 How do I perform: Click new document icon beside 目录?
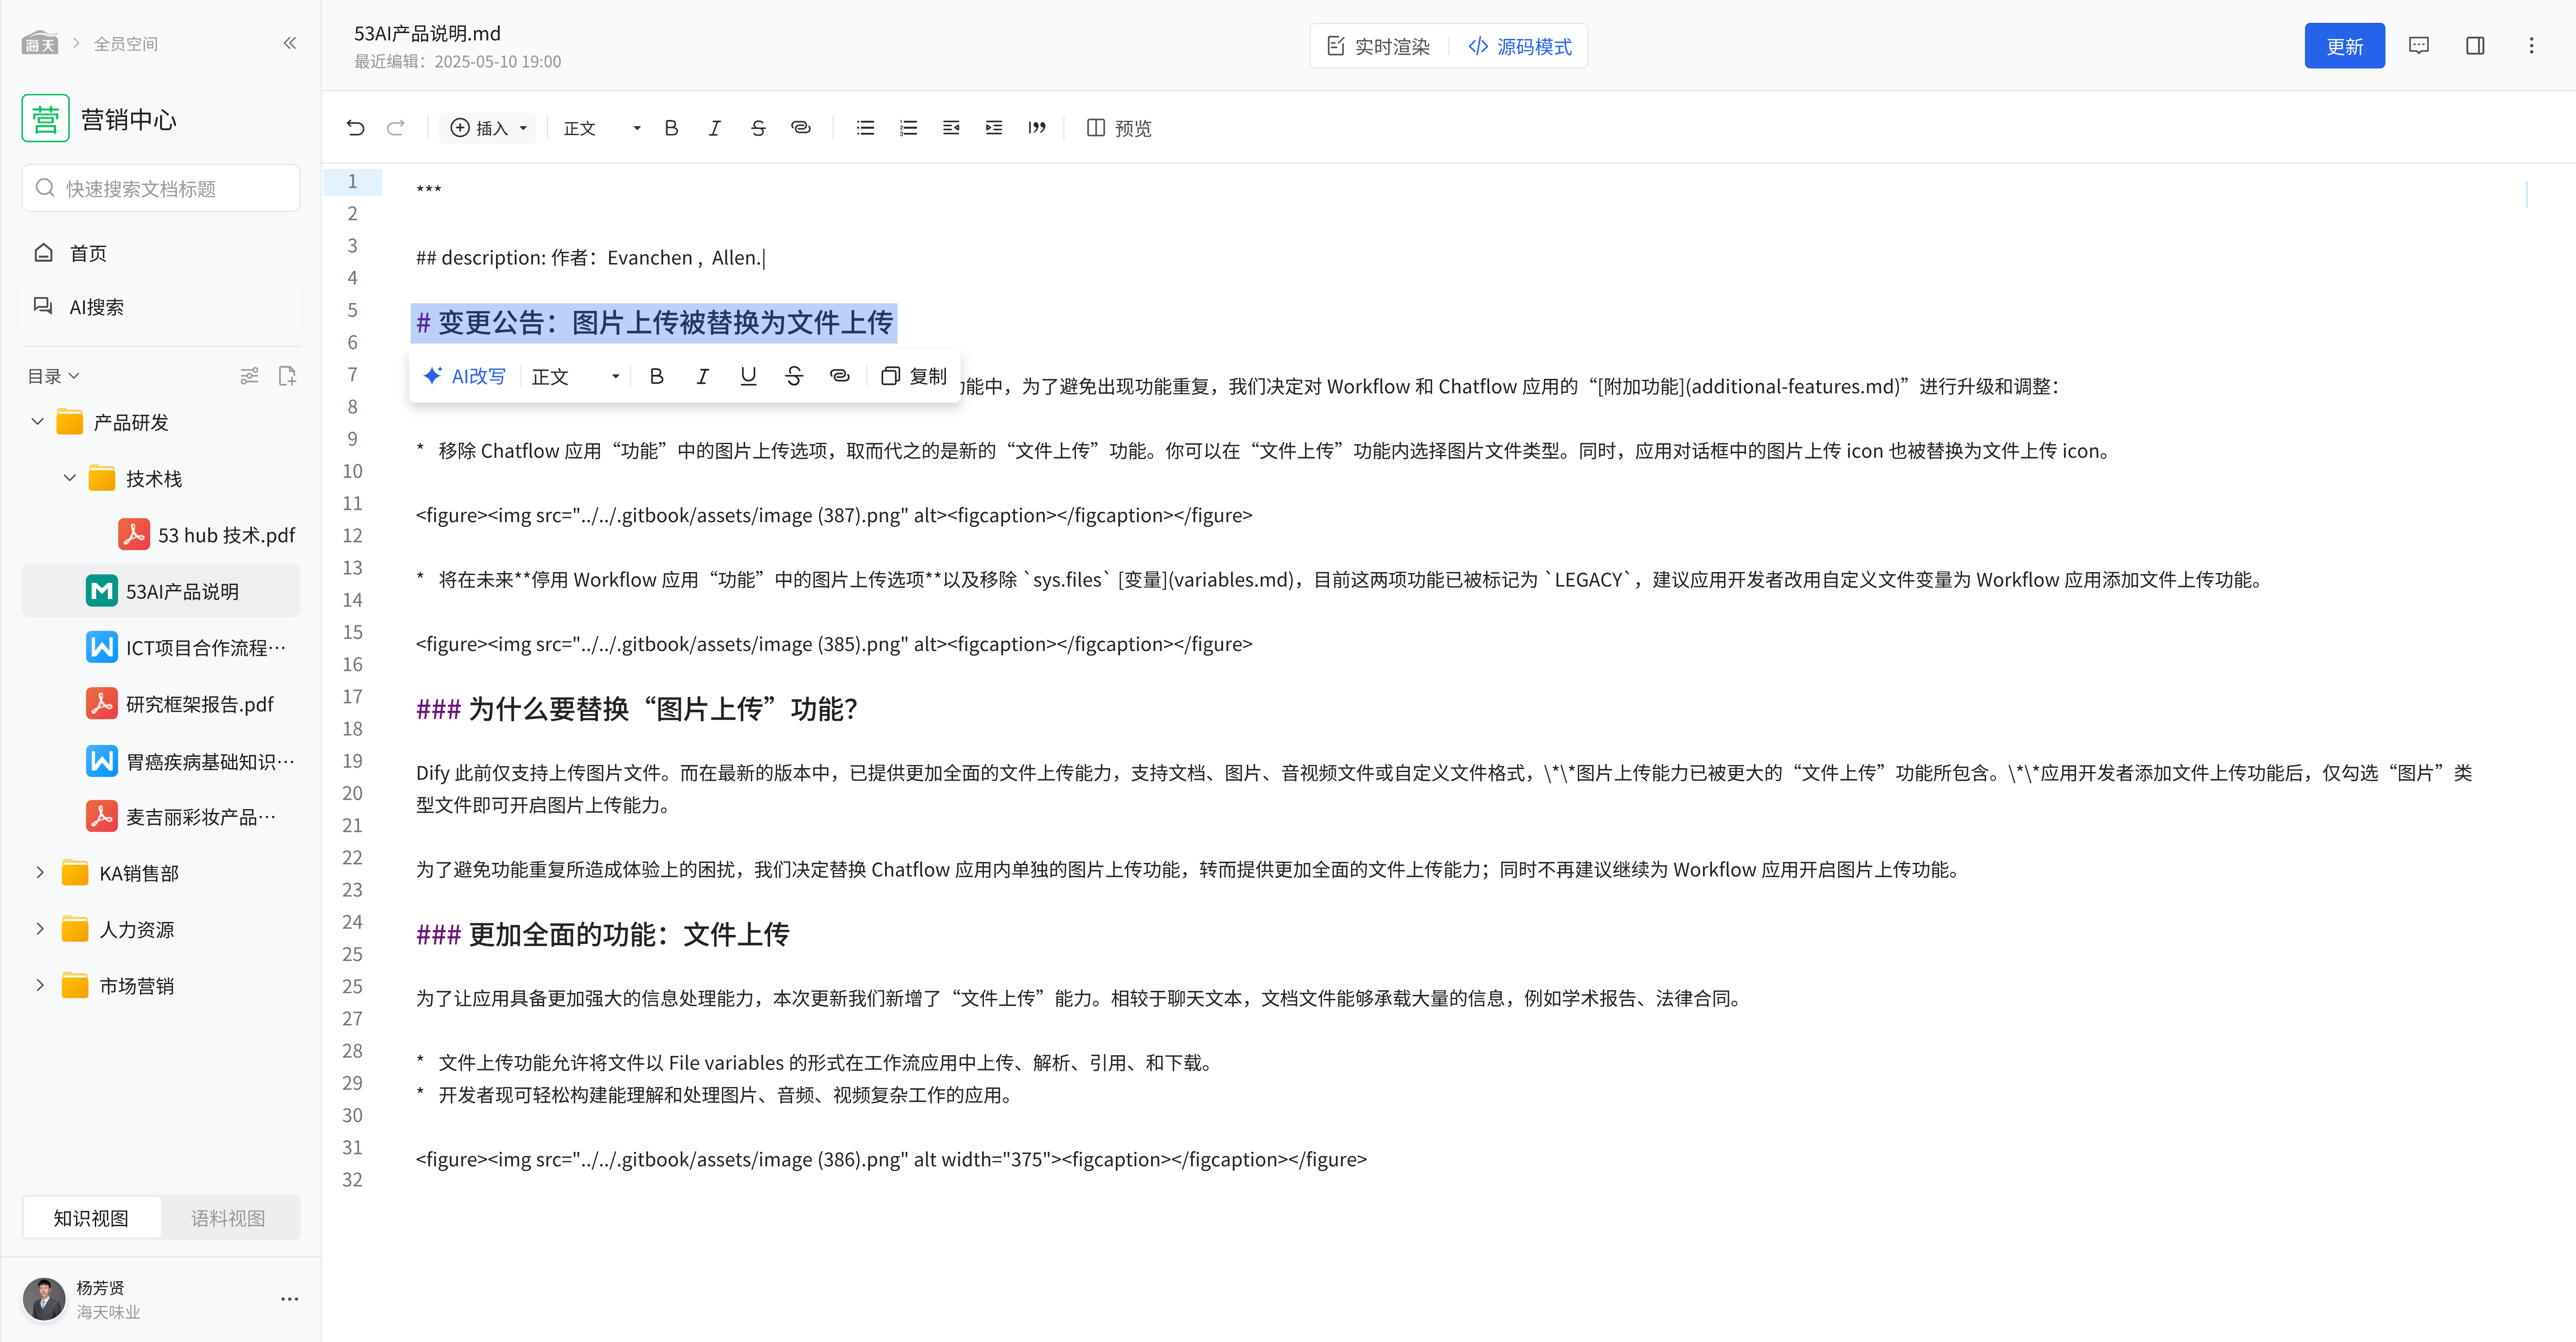pyautogui.click(x=287, y=376)
